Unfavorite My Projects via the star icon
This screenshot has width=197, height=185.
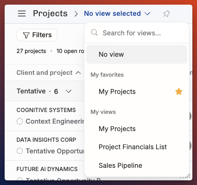(x=179, y=92)
